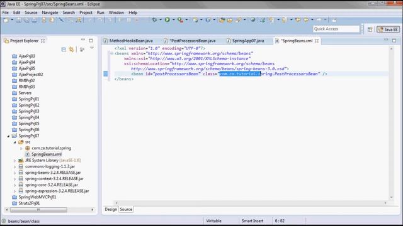The width and height of the screenshot is (403, 226).
Task: Click the Open Type folder icon in toolbar
Action: coord(222,19)
